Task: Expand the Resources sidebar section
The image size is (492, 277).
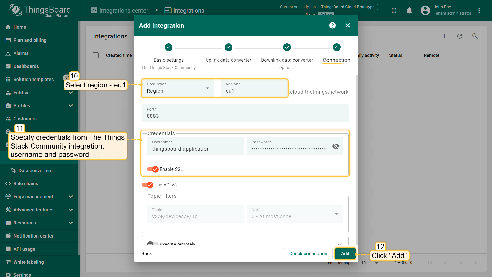Action: (71, 223)
